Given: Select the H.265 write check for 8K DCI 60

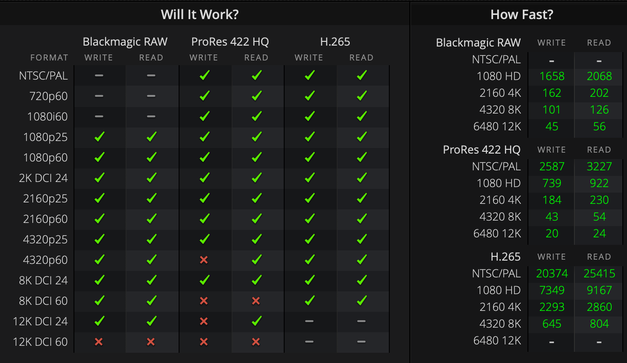Looking at the screenshot, I should [309, 301].
